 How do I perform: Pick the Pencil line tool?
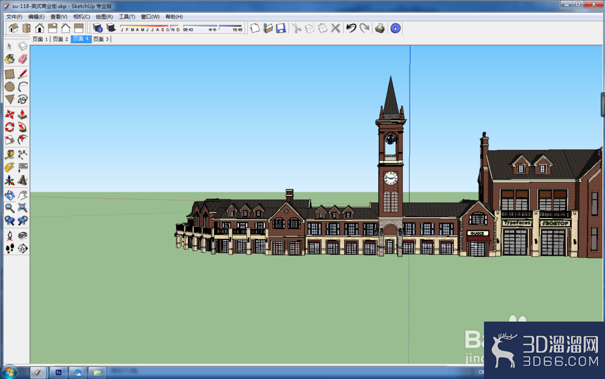[x=23, y=74]
